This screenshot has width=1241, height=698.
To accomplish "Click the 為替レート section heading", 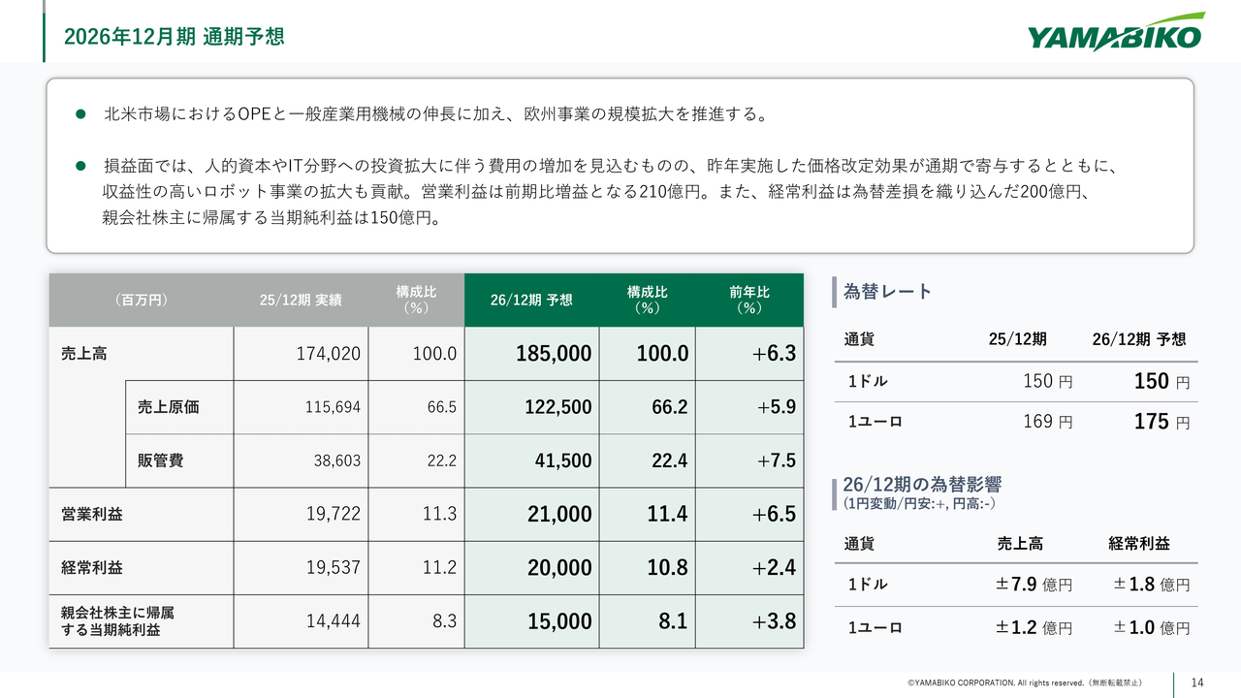I will pos(887,292).
